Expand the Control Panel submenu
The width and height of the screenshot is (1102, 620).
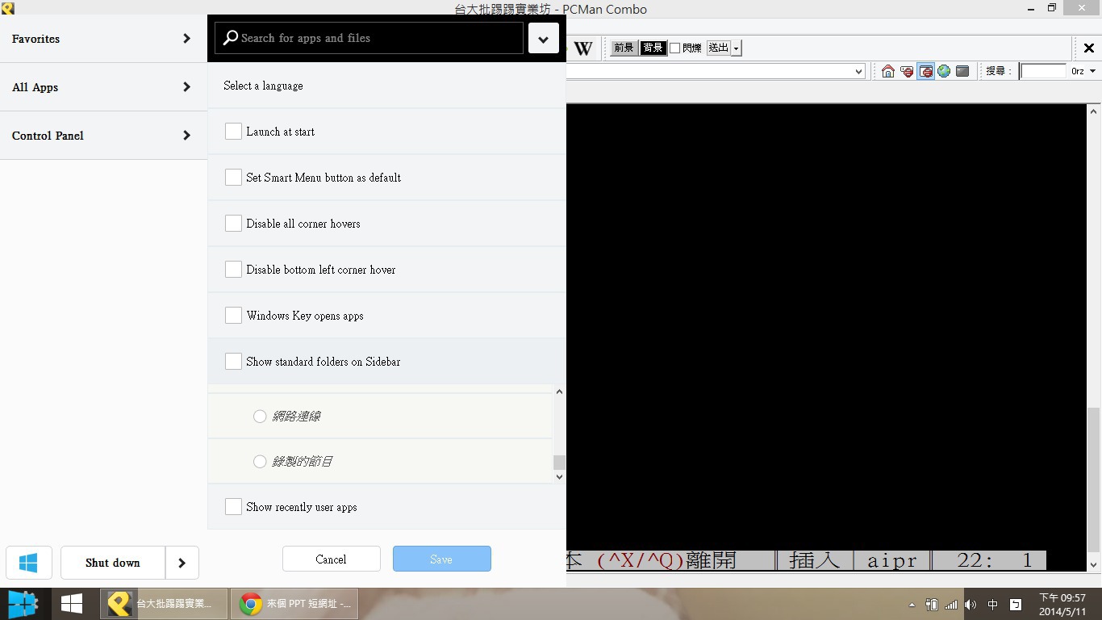tap(187, 135)
